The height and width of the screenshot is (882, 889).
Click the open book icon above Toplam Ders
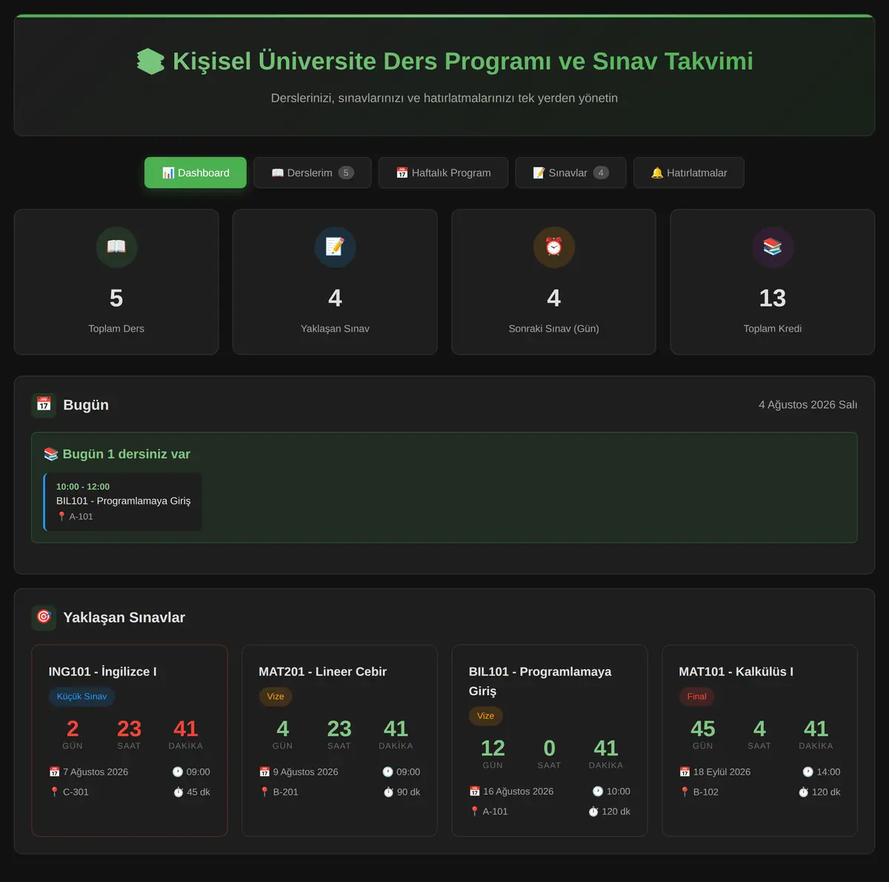click(x=116, y=247)
